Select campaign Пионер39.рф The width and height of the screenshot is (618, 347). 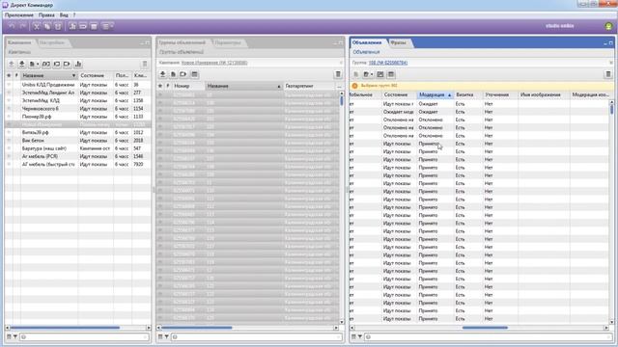77,117
